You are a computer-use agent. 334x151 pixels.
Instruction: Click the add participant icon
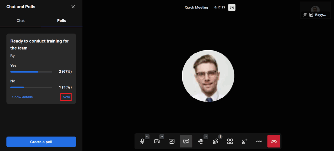(245, 142)
